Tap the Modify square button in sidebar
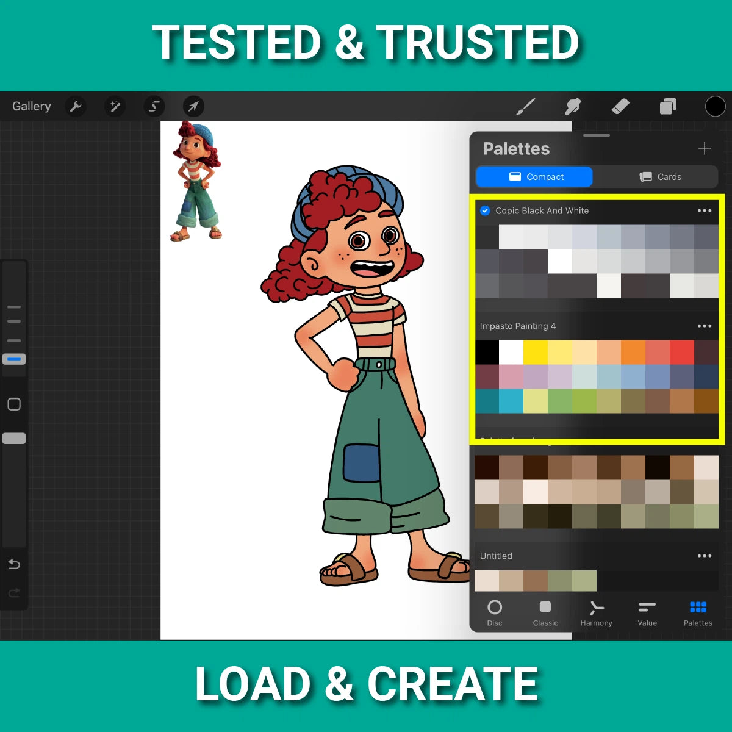Image resolution: width=732 pixels, height=732 pixels. coord(14,404)
